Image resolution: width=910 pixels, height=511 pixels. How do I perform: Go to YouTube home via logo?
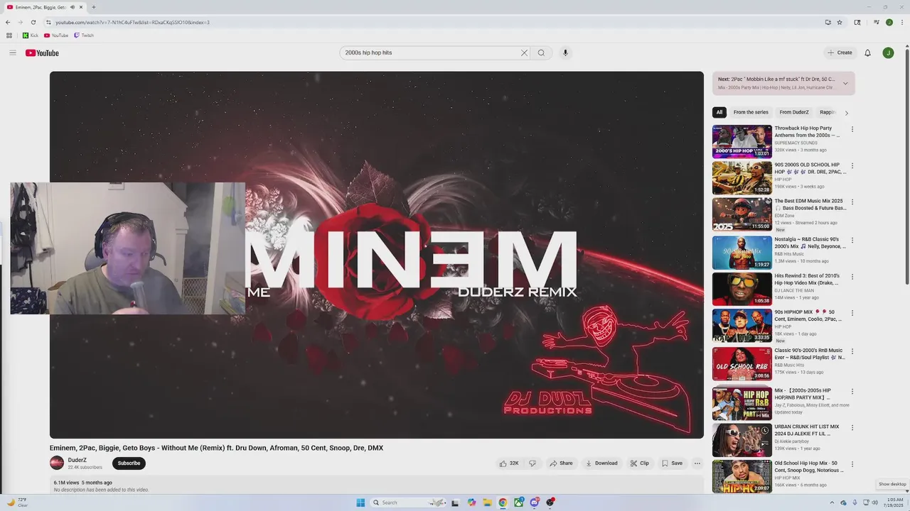point(42,53)
